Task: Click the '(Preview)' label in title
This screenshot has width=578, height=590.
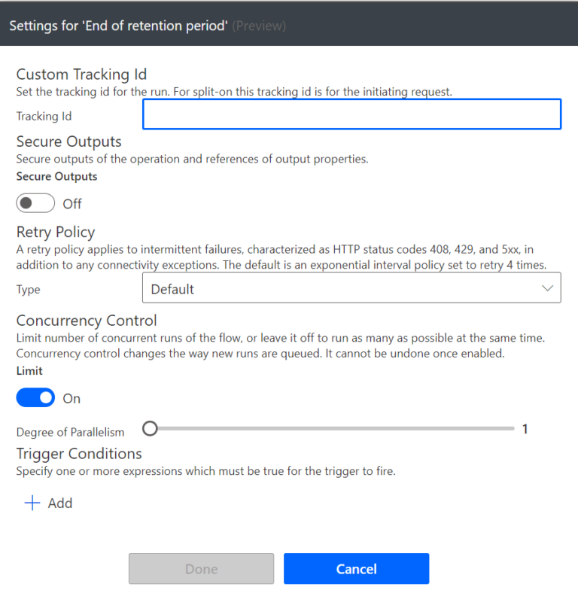Action: tap(259, 26)
